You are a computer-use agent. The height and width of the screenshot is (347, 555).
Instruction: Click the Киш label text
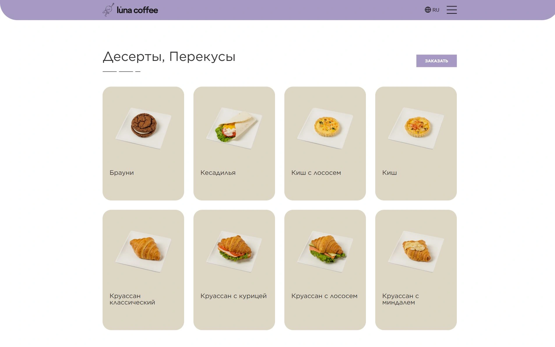click(x=390, y=173)
